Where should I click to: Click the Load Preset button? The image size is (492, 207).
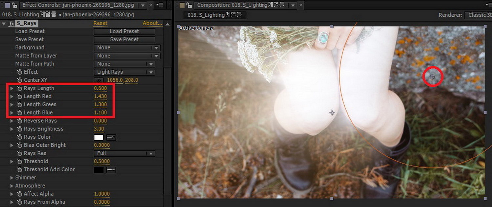tap(125, 31)
